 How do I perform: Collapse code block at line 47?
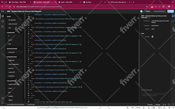(x=30, y=64)
